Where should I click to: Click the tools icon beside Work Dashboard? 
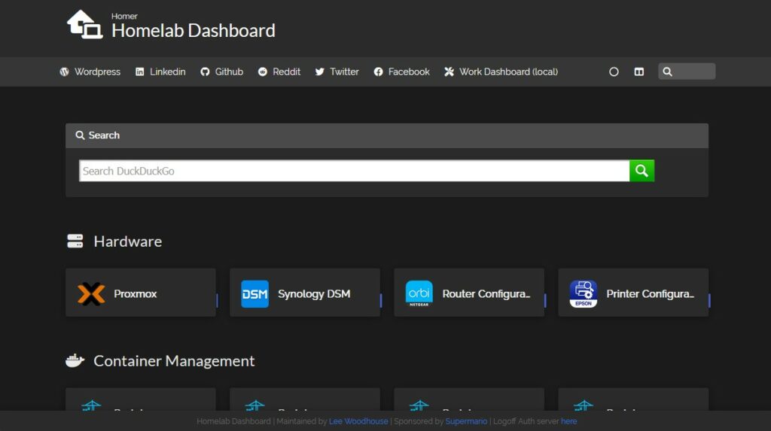(x=449, y=71)
